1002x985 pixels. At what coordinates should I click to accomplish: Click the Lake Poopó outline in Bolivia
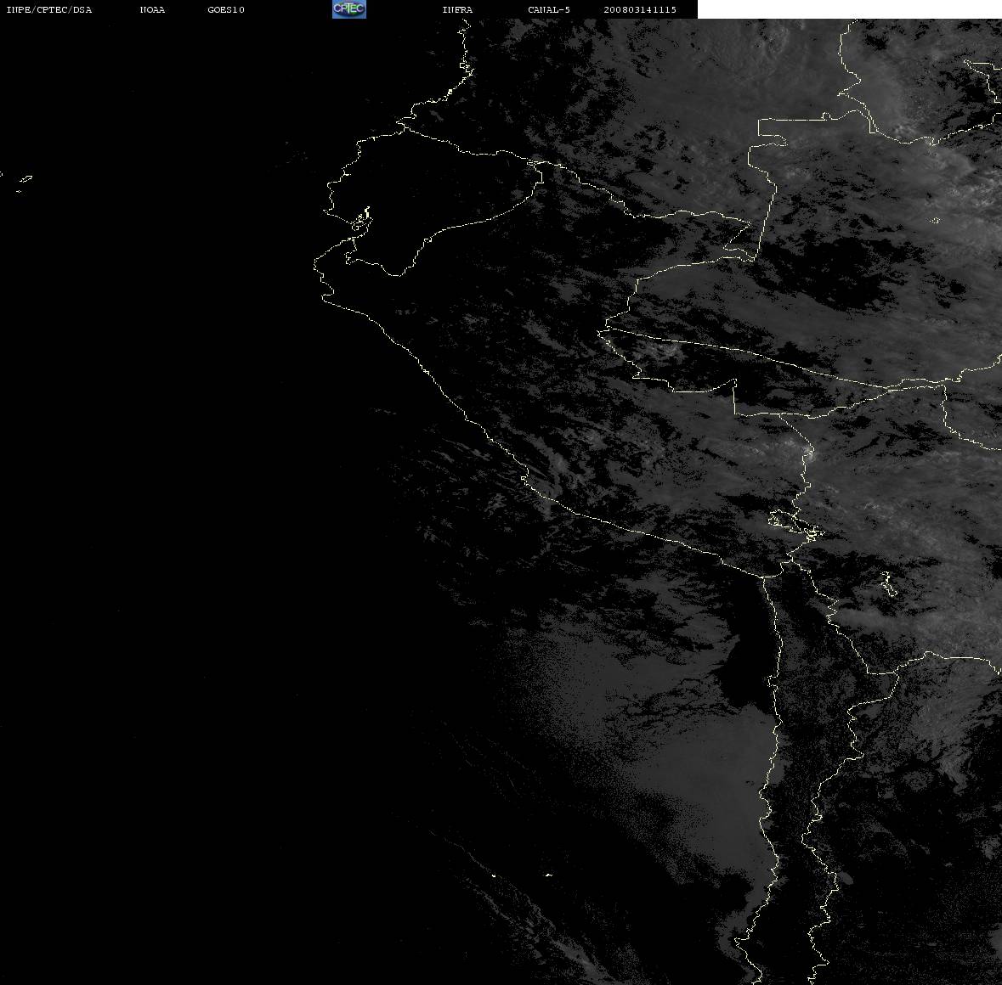coord(888,583)
